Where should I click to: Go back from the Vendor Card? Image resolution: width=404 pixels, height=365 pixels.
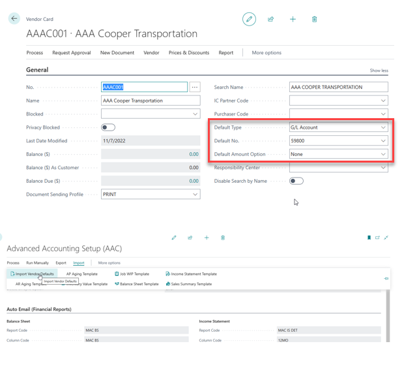(x=14, y=18)
